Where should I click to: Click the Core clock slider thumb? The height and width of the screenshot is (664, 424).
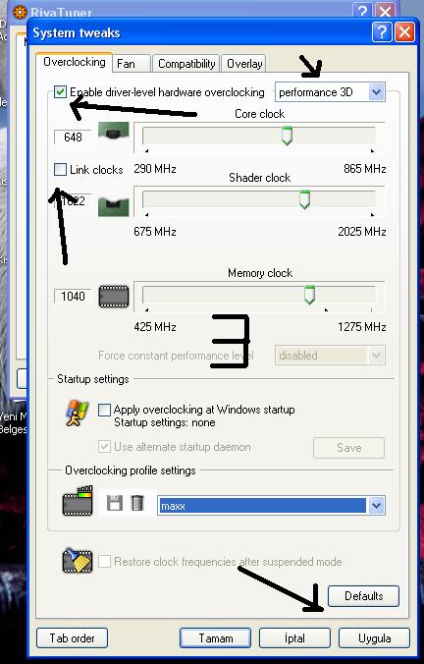pyautogui.click(x=287, y=136)
